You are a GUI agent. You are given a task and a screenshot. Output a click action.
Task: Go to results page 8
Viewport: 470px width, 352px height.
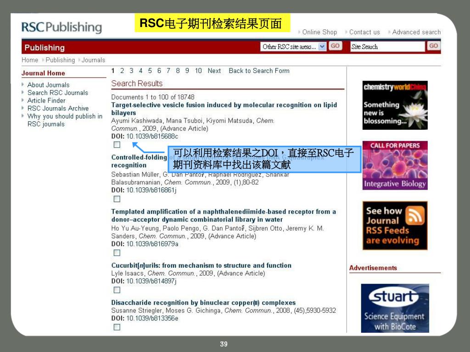pyautogui.click(x=178, y=71)
